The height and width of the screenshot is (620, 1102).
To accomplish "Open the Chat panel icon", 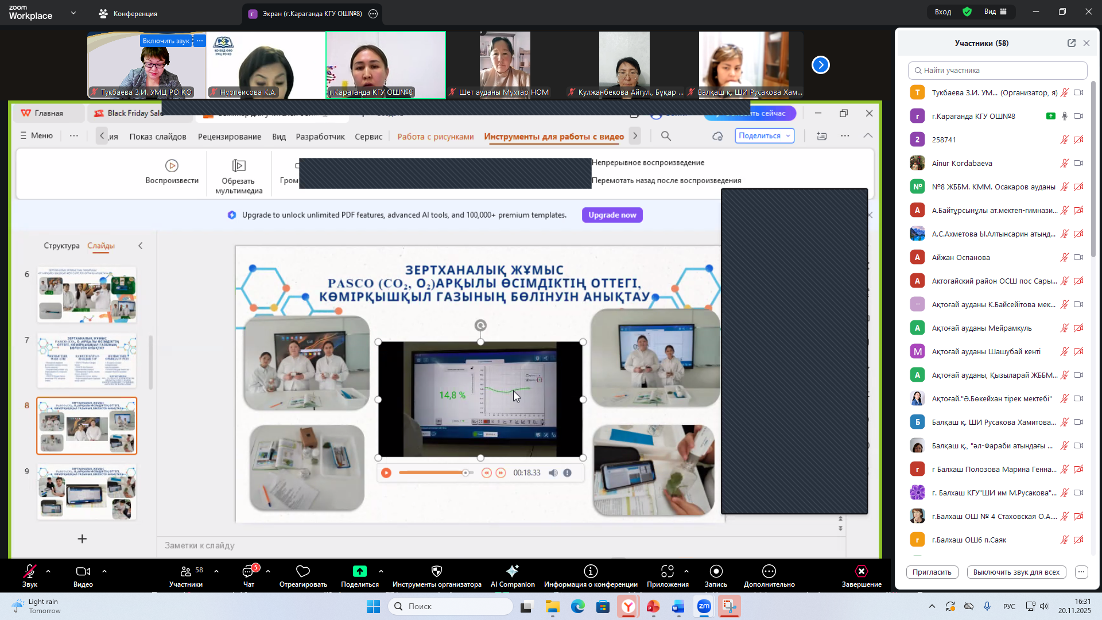I will pyautogui.click(x=249, y=572).
